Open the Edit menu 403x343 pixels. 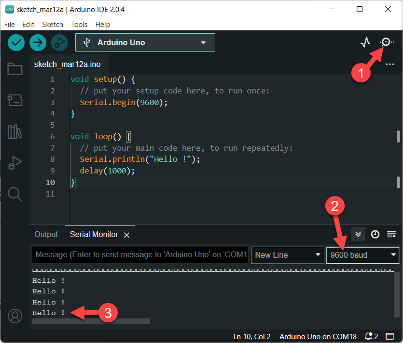tap(28, 25)
